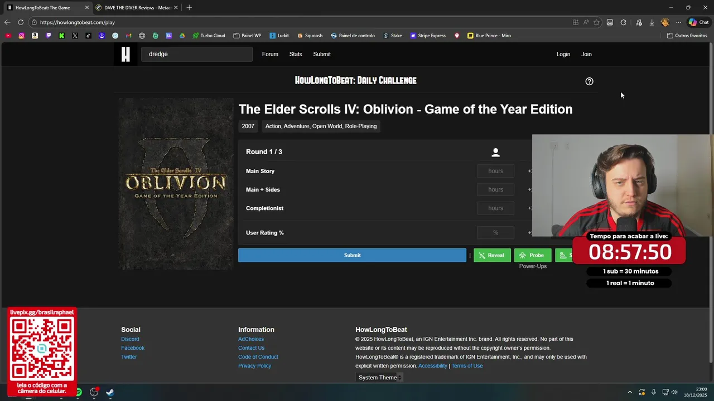Open the browser profile avatar
Viewport: 714px width, 401px height.
click(x=664, y=22)
